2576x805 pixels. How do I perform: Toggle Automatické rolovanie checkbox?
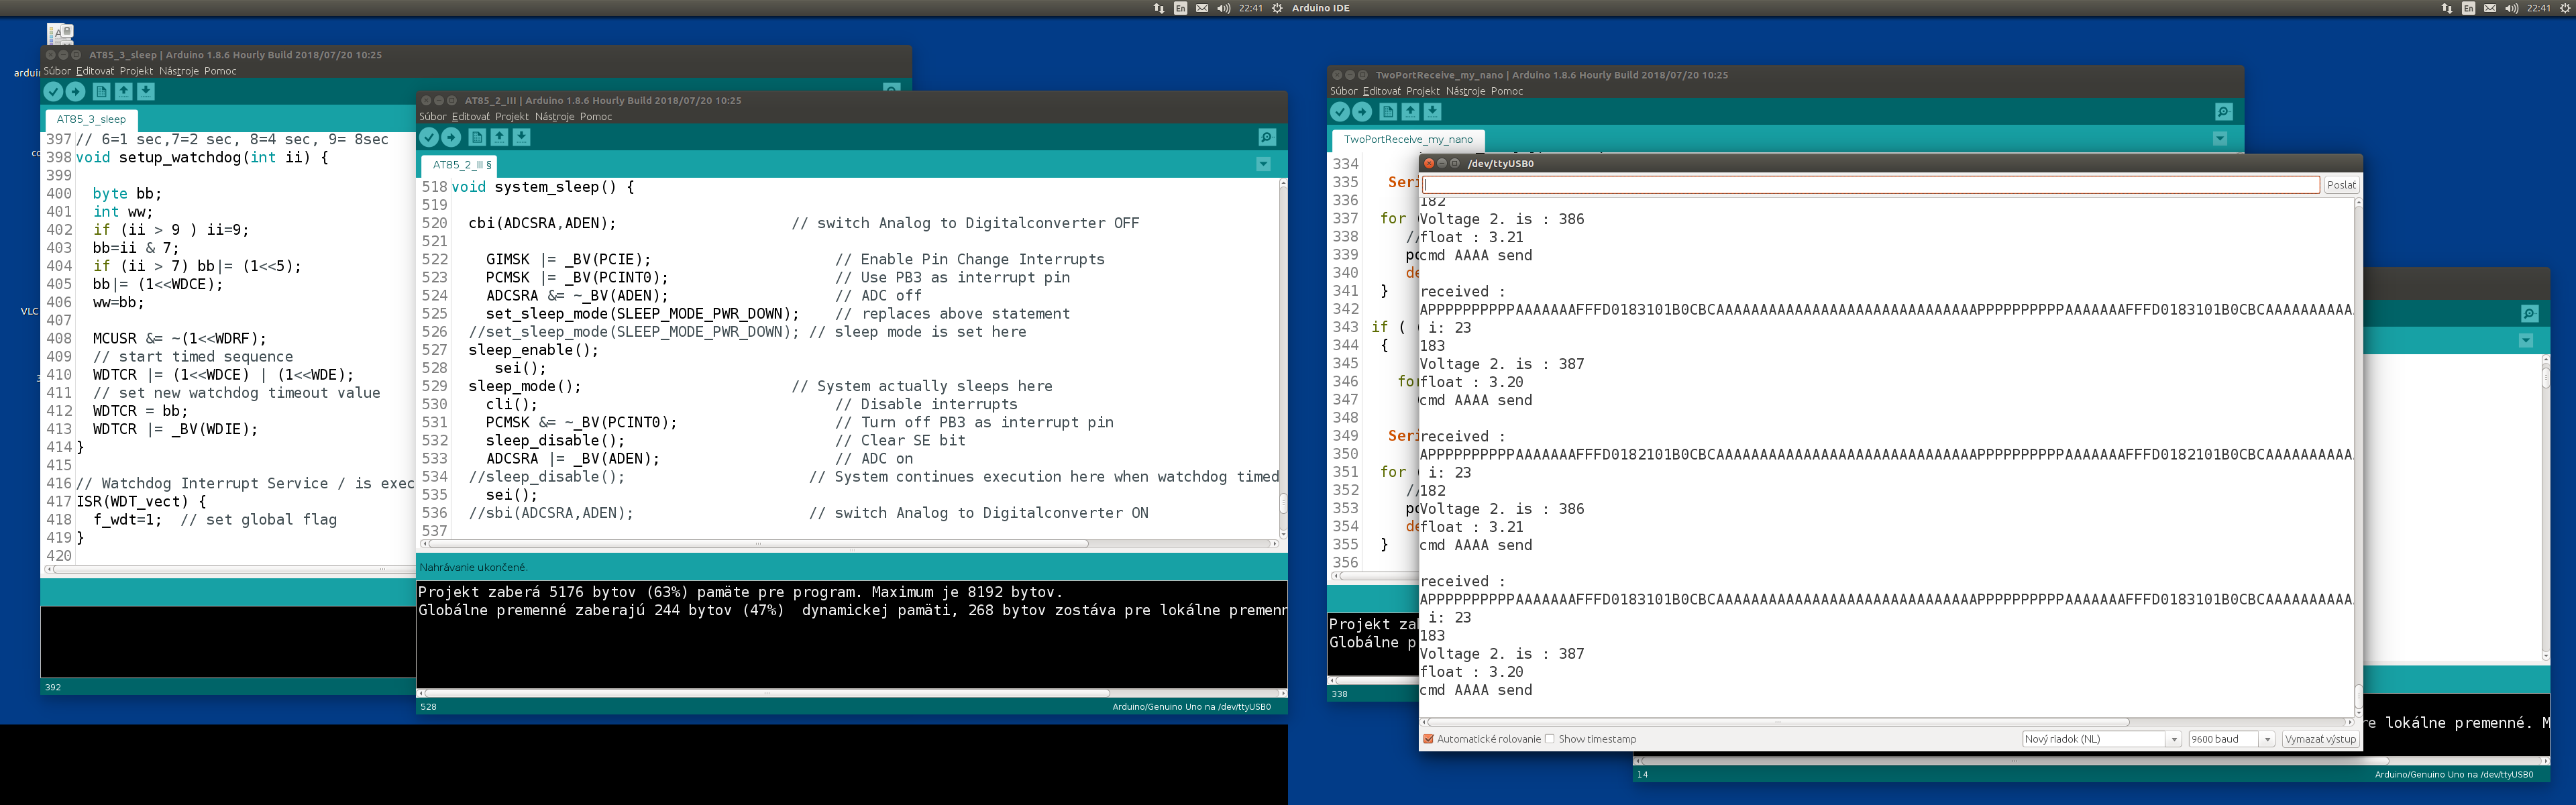[1428, 739]
